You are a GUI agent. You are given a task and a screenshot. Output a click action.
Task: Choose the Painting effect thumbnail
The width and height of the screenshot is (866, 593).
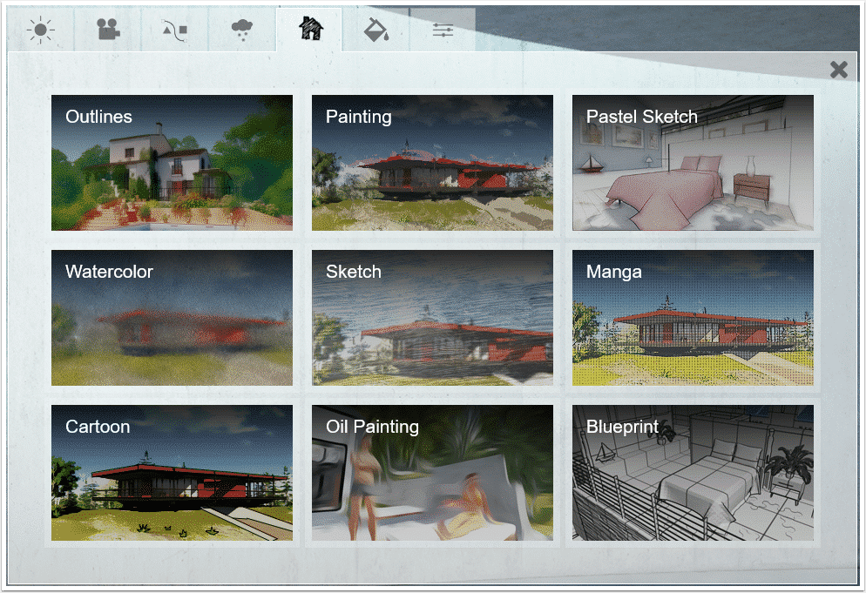(x=432, y=162)
